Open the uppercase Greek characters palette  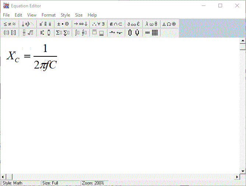(x=169, y=24)
